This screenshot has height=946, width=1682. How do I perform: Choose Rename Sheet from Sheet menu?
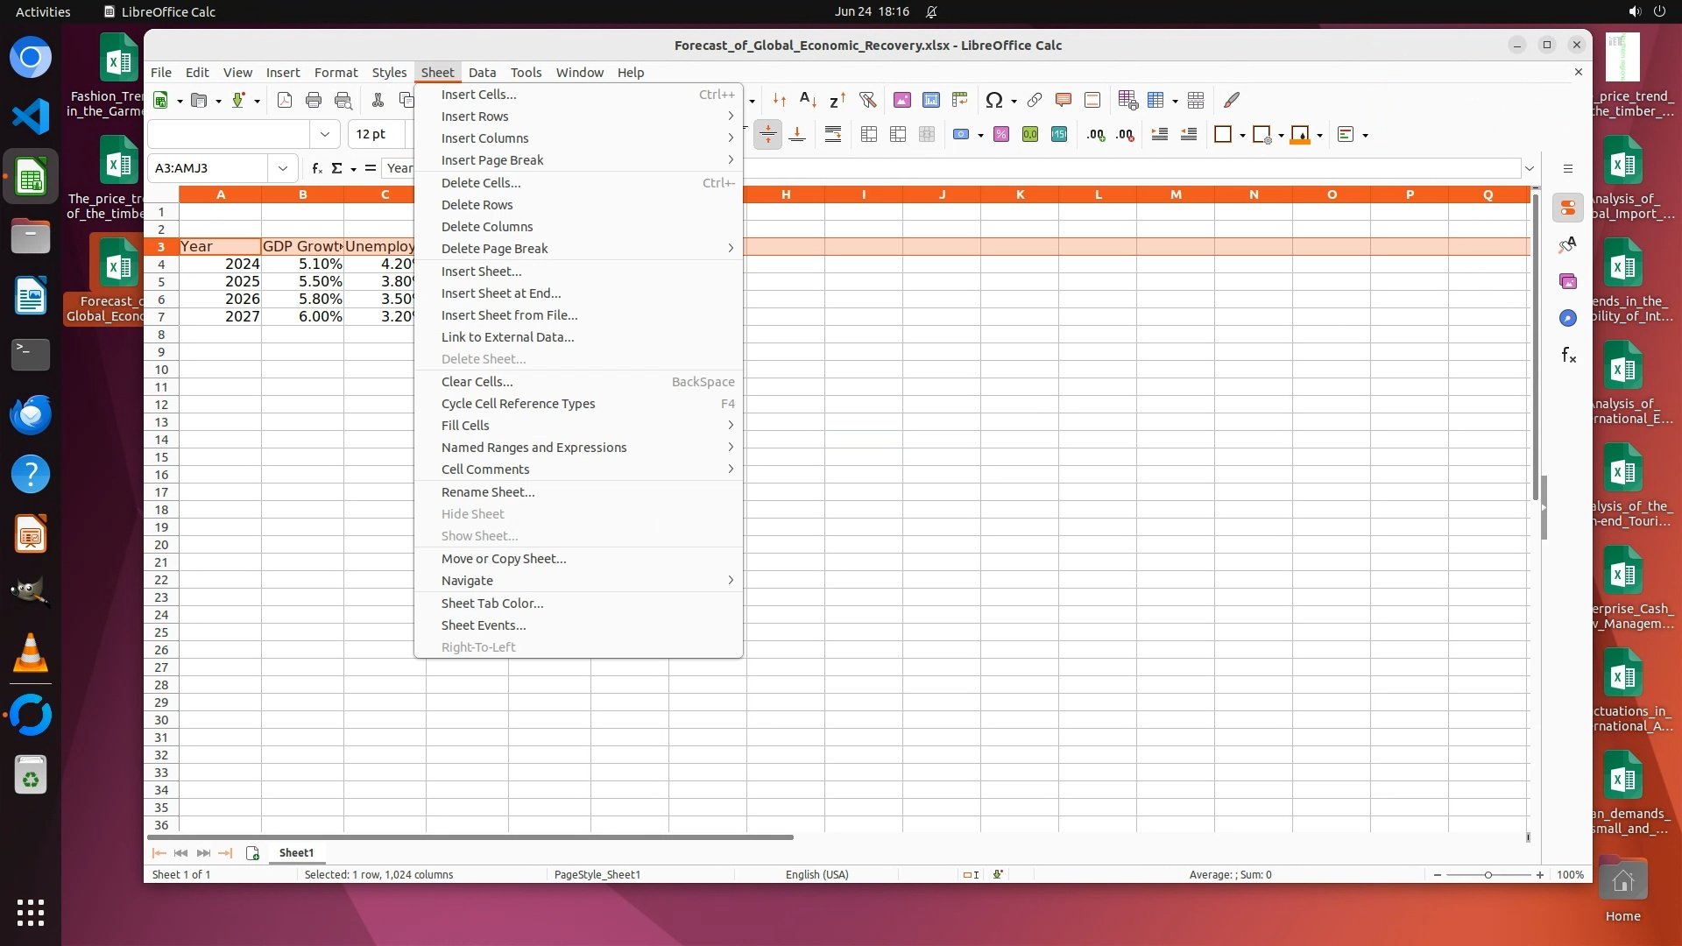(x=488, y=492)
